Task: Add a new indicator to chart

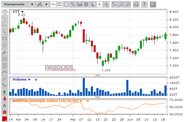Action: [x=115, y=4]
